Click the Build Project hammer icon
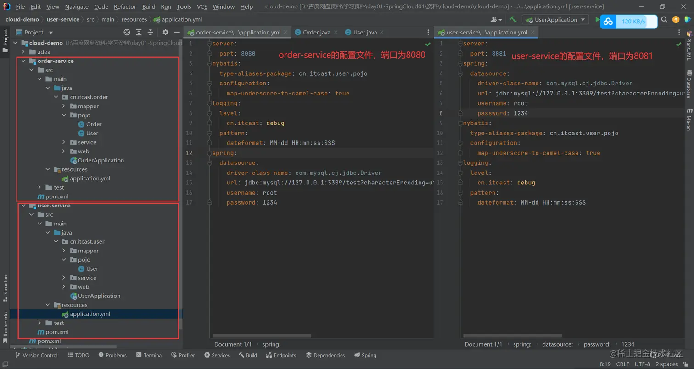The width and height of the screenshot is (694, 369). 513,20
